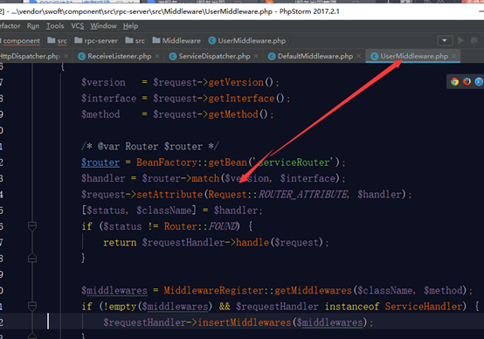
Task: Click the match method call
Action: (x=205, y=178)
